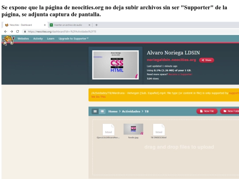
Task: Close the Neocities - Dashboard tab
Action: 45,25
